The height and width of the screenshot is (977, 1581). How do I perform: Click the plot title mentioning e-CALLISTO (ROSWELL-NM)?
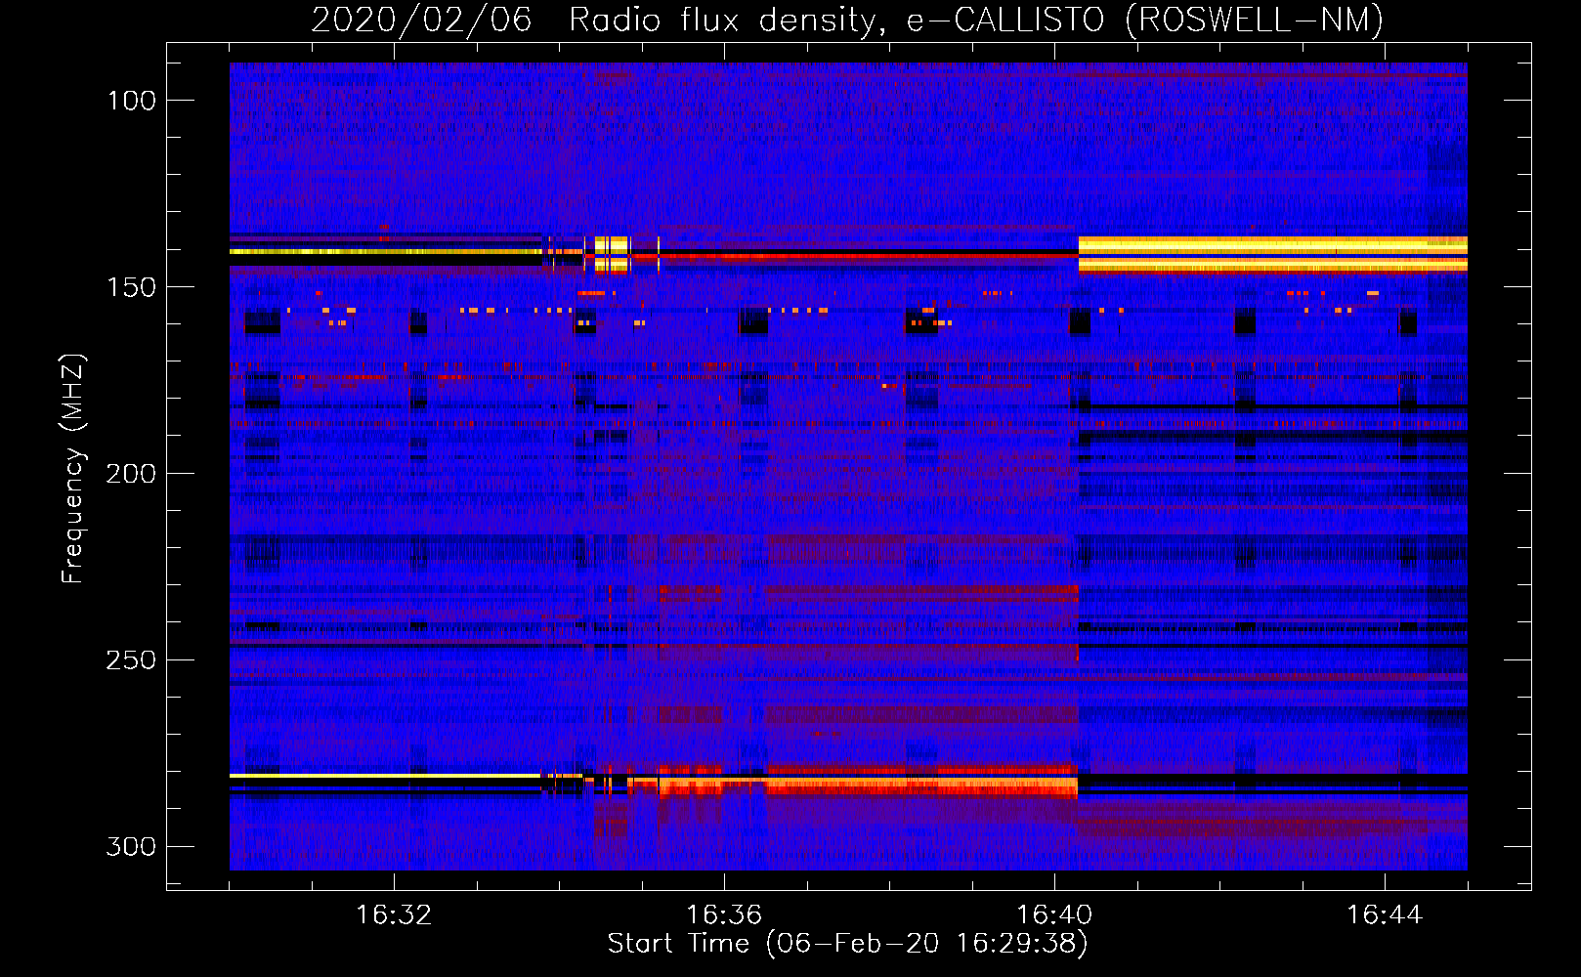coord(847,20)
